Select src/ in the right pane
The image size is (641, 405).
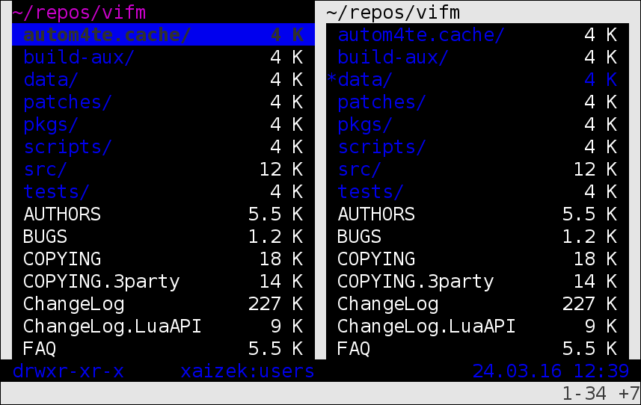coord(477,170)
